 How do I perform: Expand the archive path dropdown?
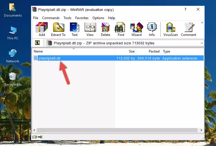(x=202, y=43)
